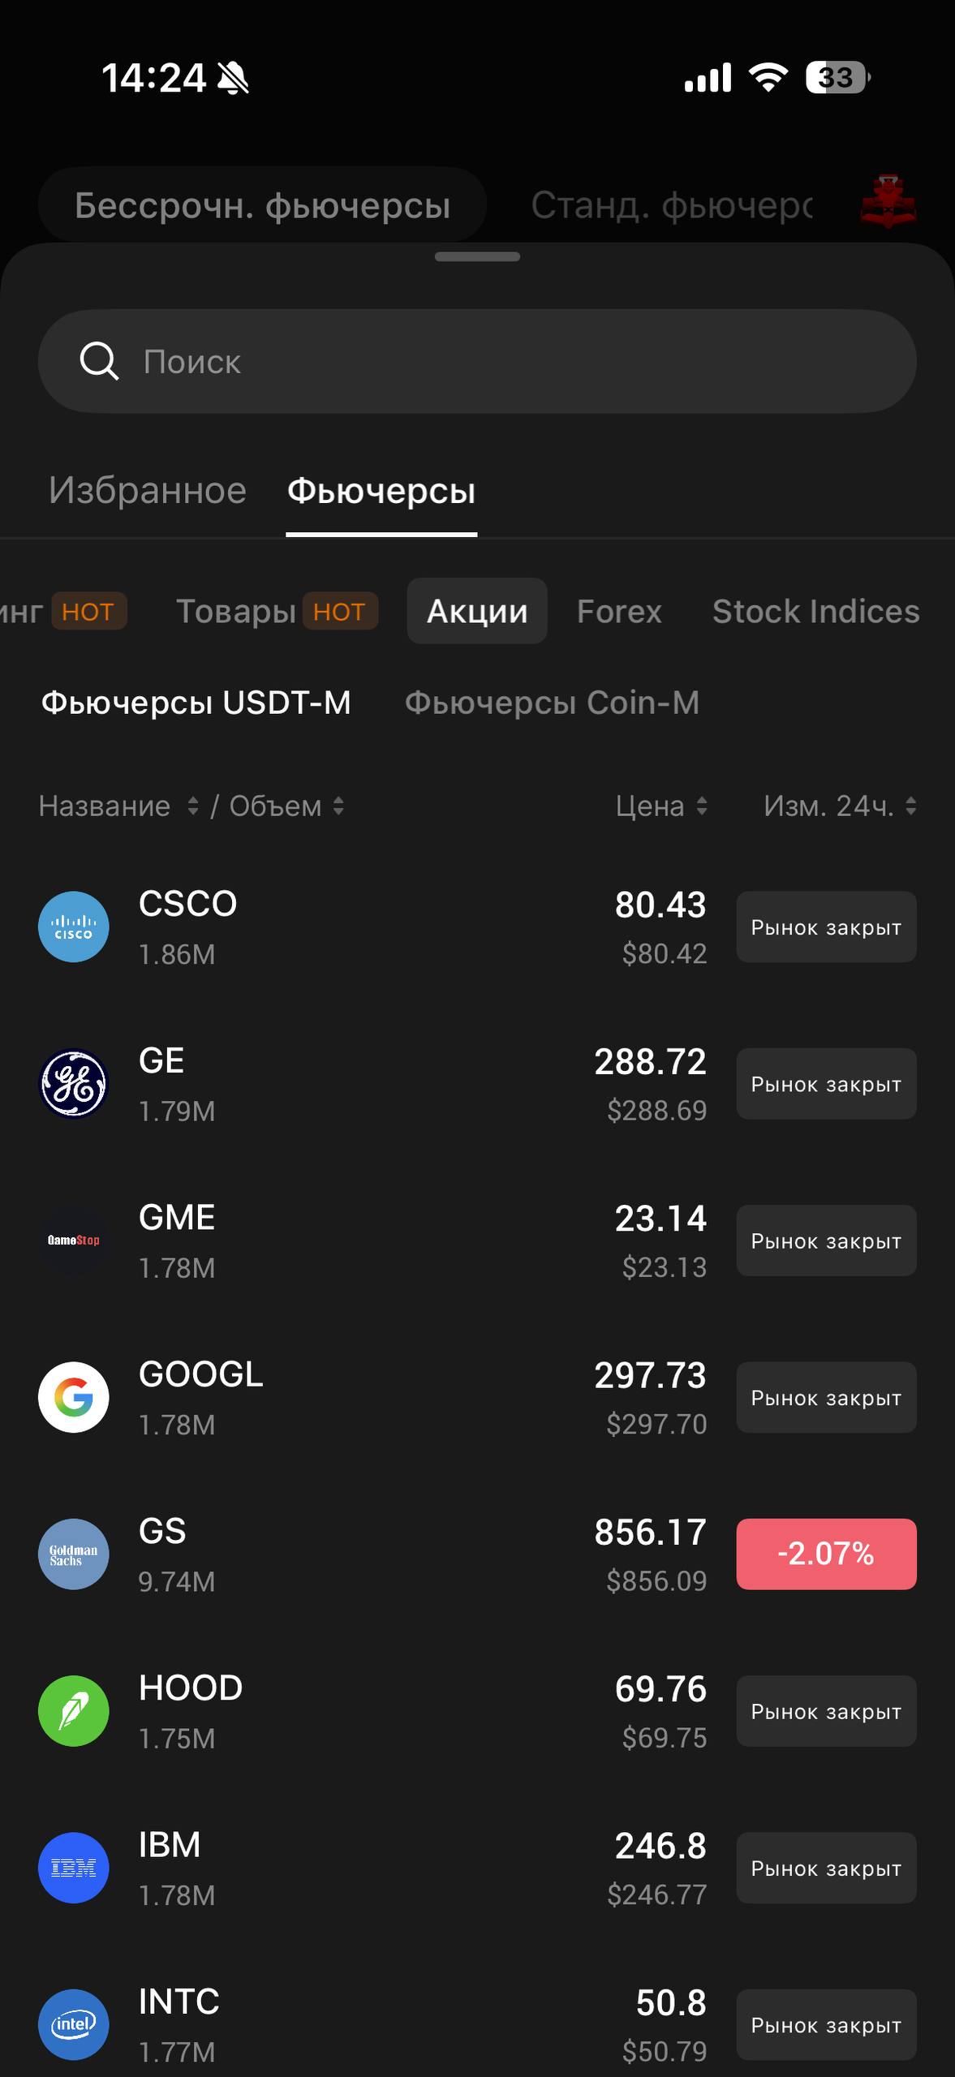Click the red race car icon
The image size is (955, 2077).
888,201
